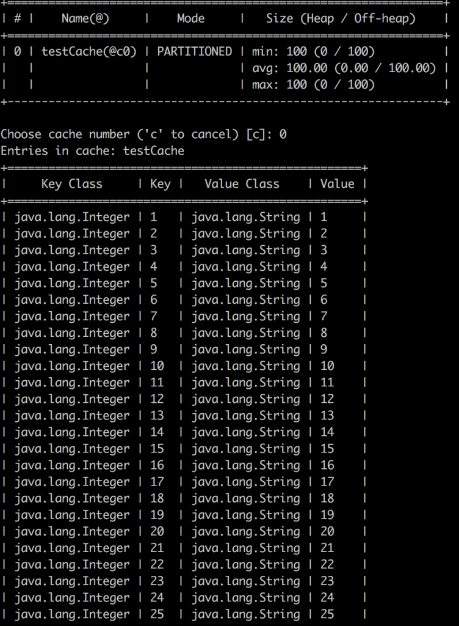The image size is (459, 626).
Task: Click the 'Mode' column header
Action: [x=191, y=18]
